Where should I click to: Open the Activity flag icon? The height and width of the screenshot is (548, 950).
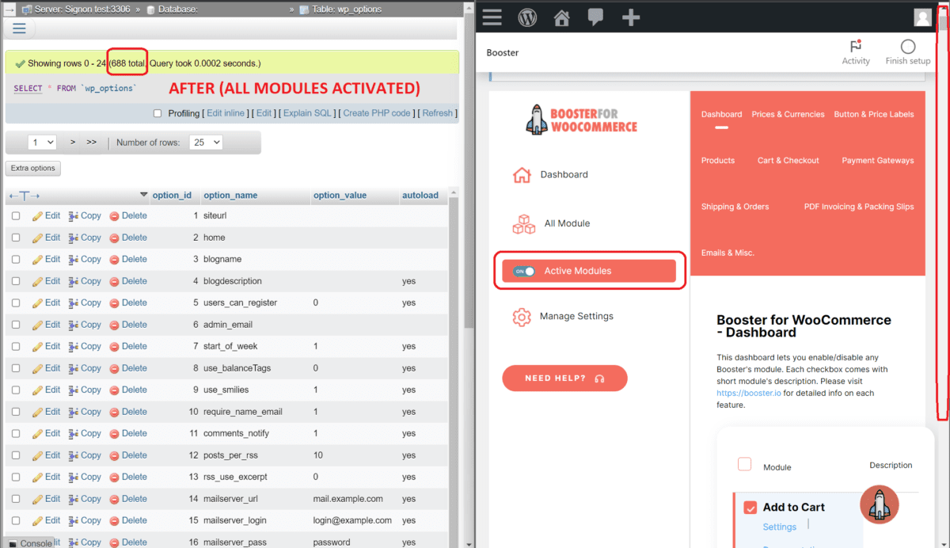pyautogui.click(x=855, y=47)
